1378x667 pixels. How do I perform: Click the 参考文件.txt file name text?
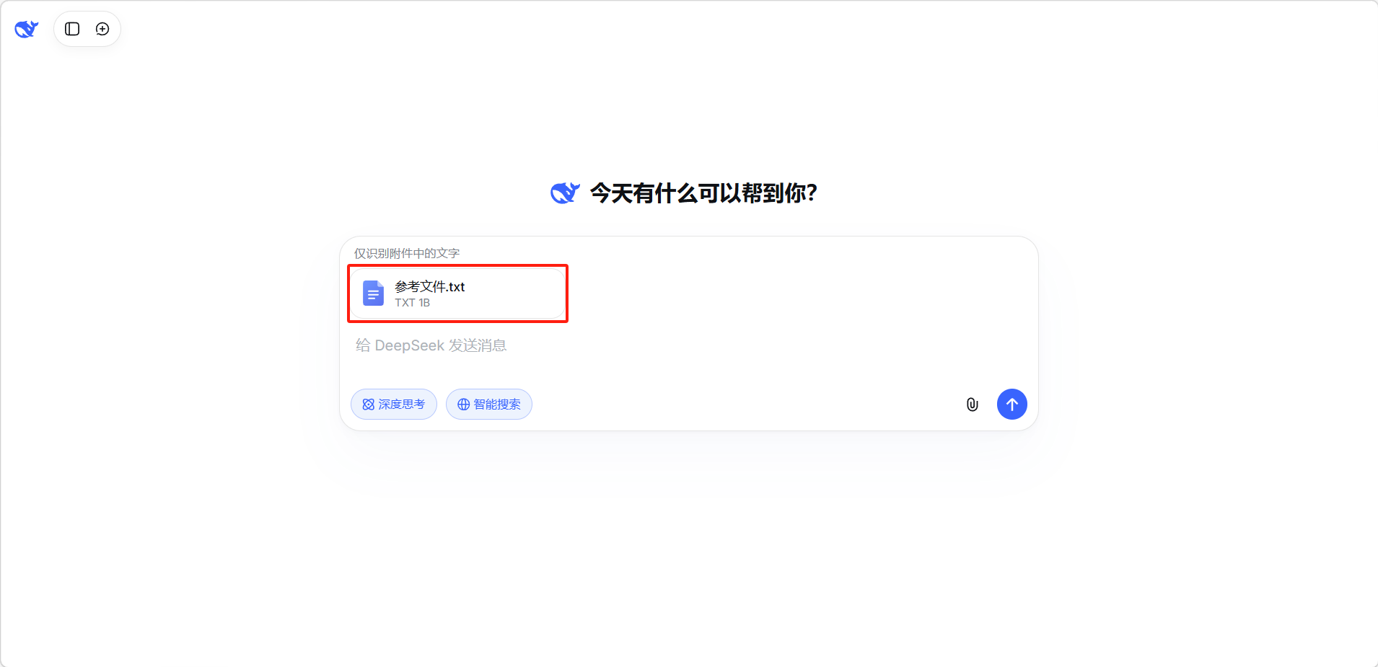pyautogui.click(x=429, y=286)
